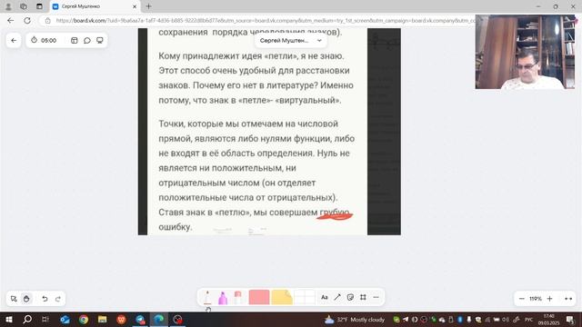View site info lock icon in the address bar
The width and height of the screenshot is (582, 327).
coord(47,20)
